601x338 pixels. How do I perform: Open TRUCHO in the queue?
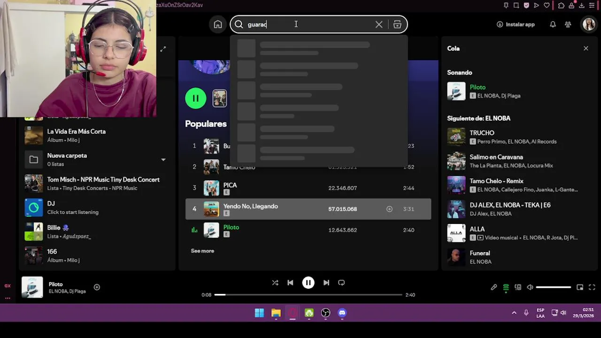coord(519,137)
